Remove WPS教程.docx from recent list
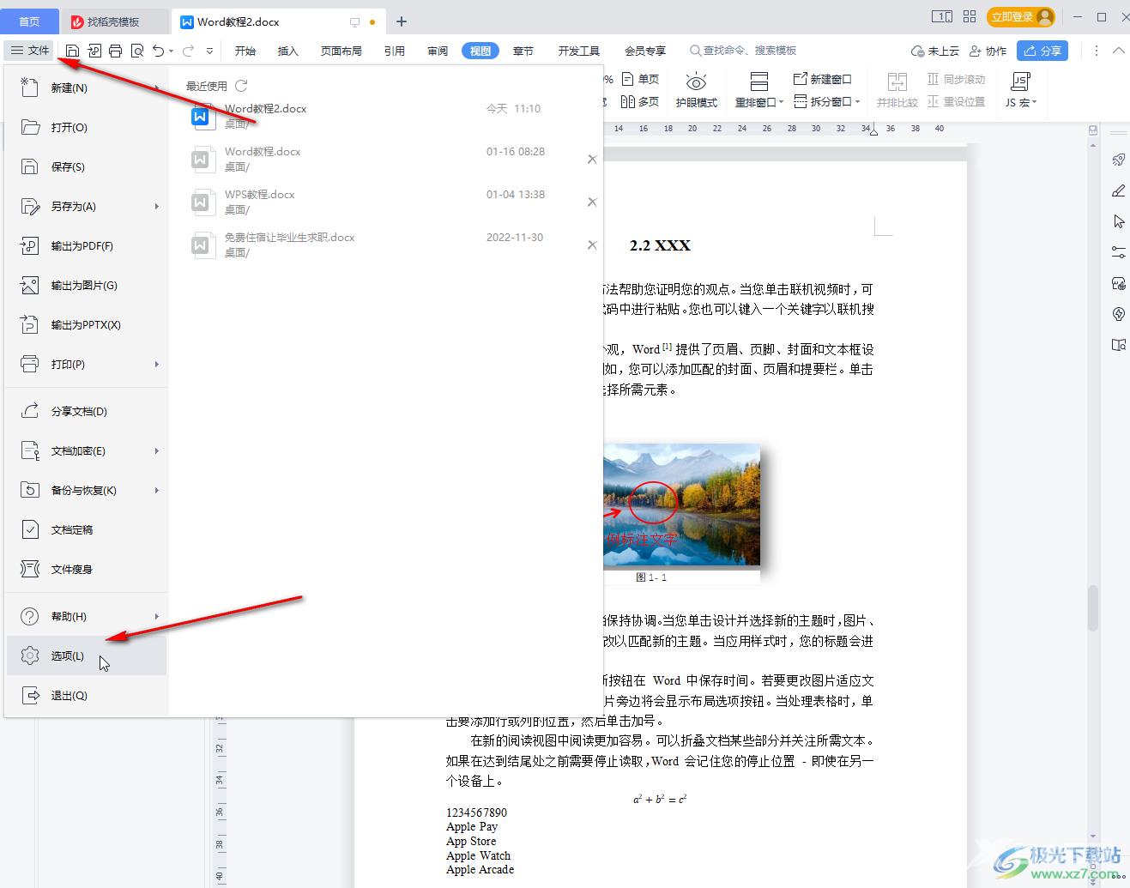The height and width of the screenshot is (888, 1130). click(592, 202)
